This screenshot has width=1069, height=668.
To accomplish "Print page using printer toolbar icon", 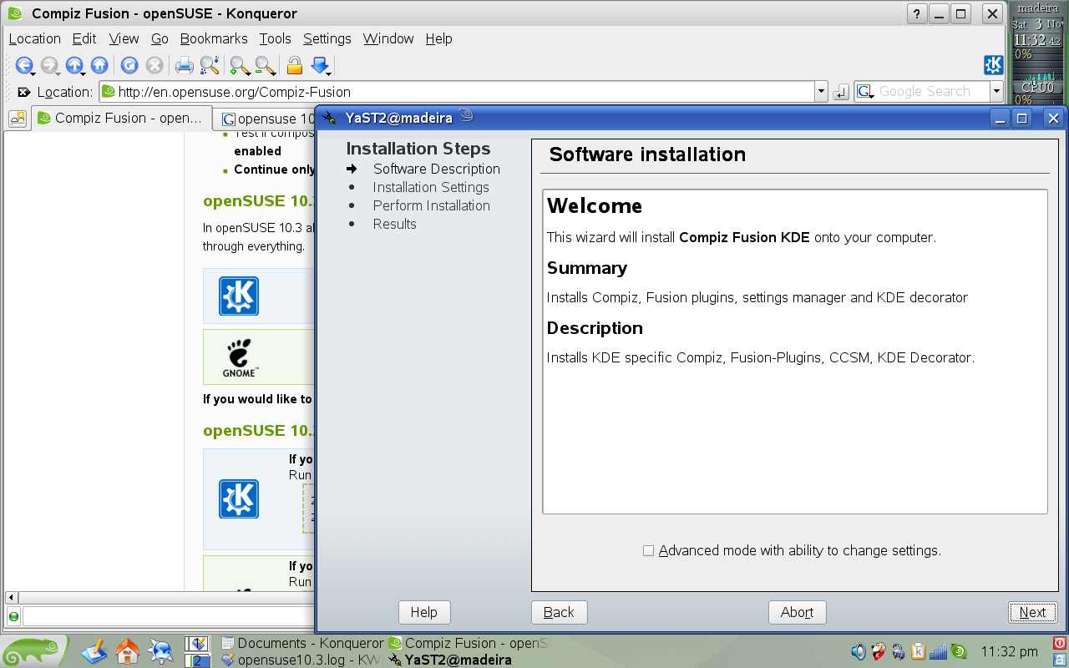I will coord(185,65).
